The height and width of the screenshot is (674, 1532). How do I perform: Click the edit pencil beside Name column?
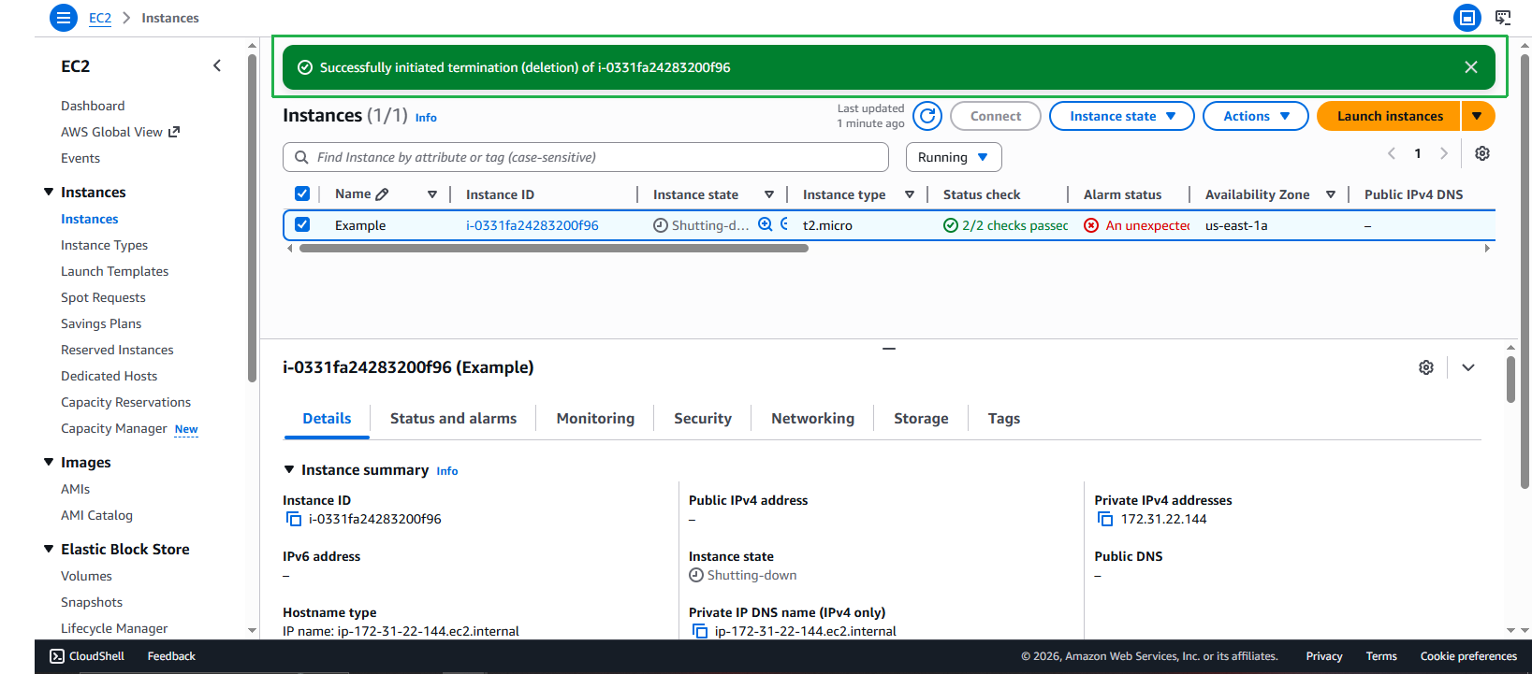382,194
